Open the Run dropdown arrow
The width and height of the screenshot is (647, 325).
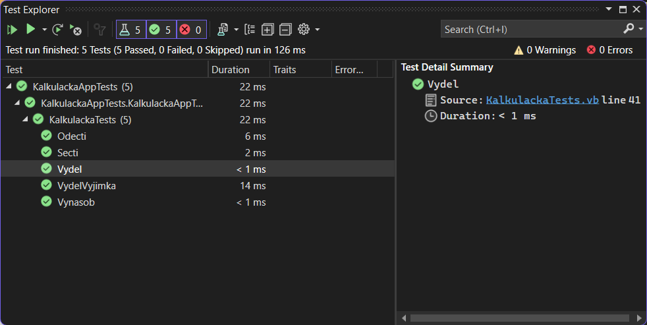pos(44,30)
